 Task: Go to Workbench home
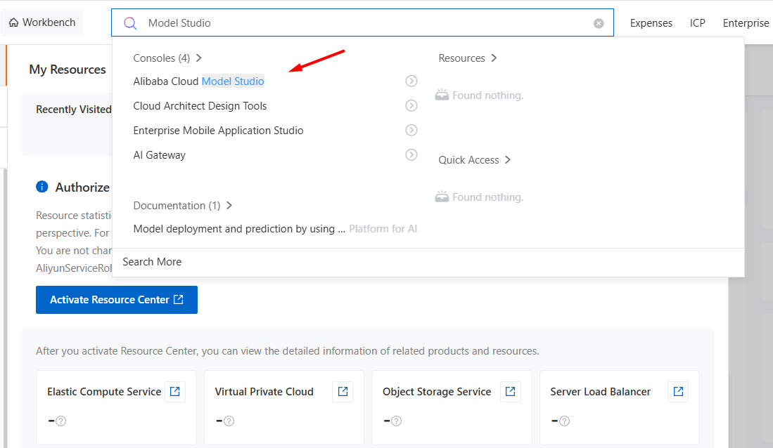point(42,22)
